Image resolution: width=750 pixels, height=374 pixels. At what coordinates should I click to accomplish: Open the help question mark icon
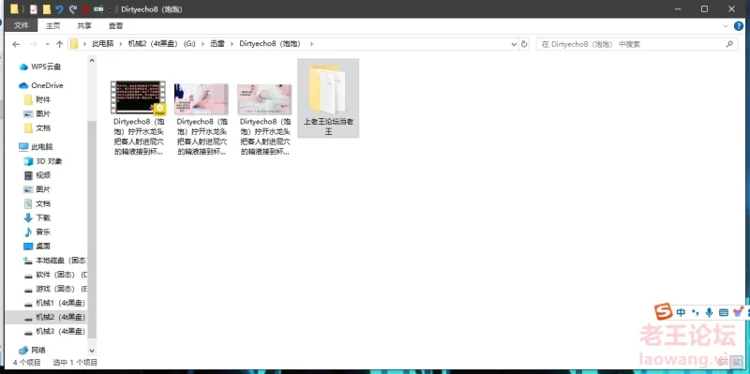[x=740, y=26]
